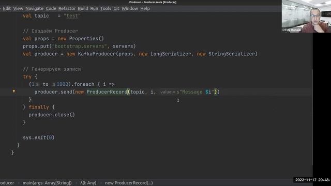The height and width of the screenshot is (186, 331).
Task: Click the Создаём Producer comment
Action: pyautogui.click(x=50, y=31)
